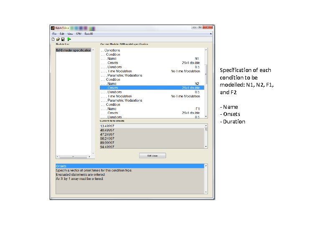Click the highlighted Onsets help heading

click(130, 166)
